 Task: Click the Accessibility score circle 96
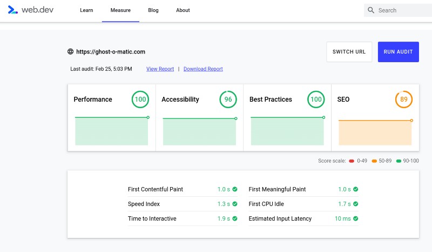pos(228,100)
